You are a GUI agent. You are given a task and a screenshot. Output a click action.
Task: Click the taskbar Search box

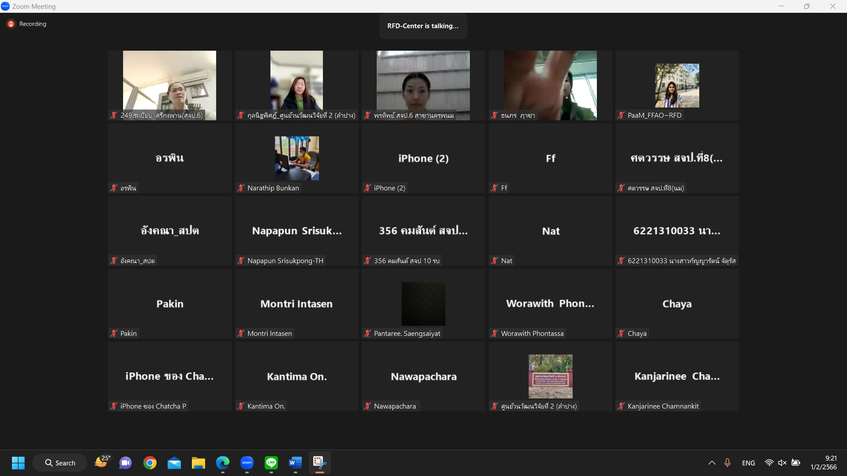pos(60,463)
